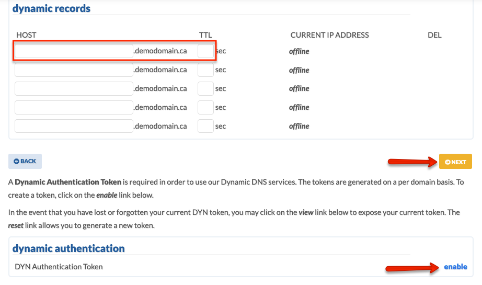The image size is (482, 285).
Task: Click the dynamic authentication heading
Action: 68,248
